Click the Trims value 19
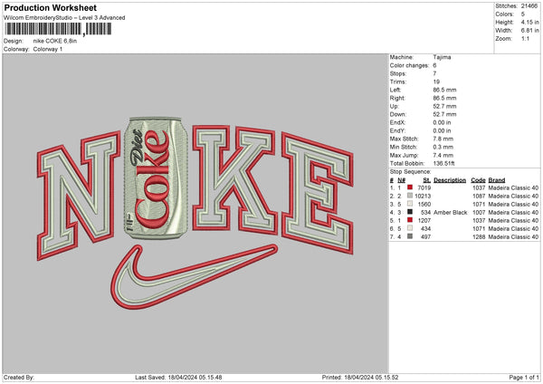The height and width of the screenshot is (384, 543). [436, 82]
